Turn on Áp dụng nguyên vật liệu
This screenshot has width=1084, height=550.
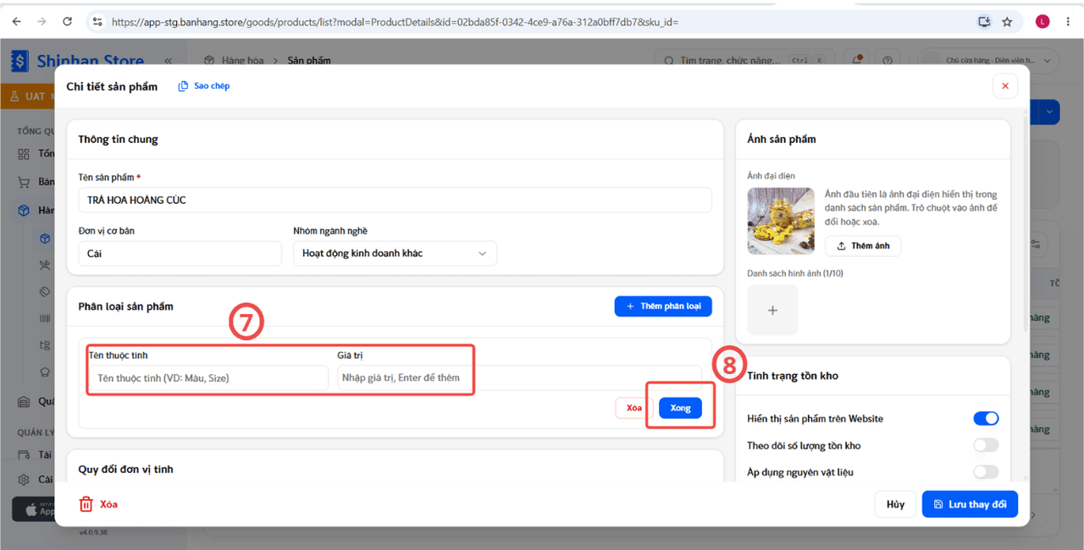pos(986,472)
